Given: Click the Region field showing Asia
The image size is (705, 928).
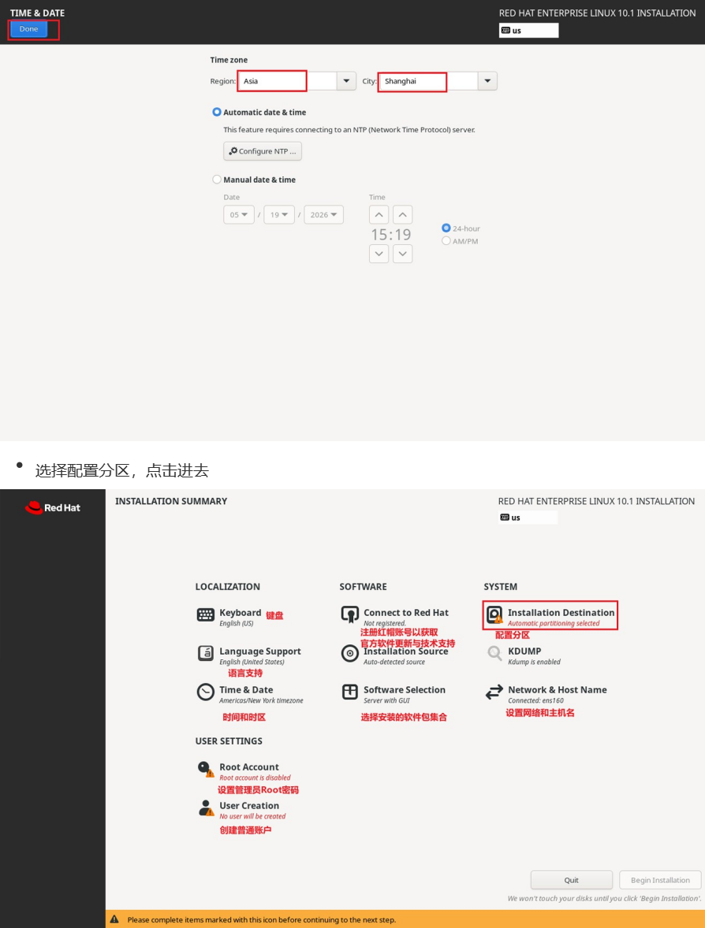Looking at the screenshot, I should click(x=287, y=81).
